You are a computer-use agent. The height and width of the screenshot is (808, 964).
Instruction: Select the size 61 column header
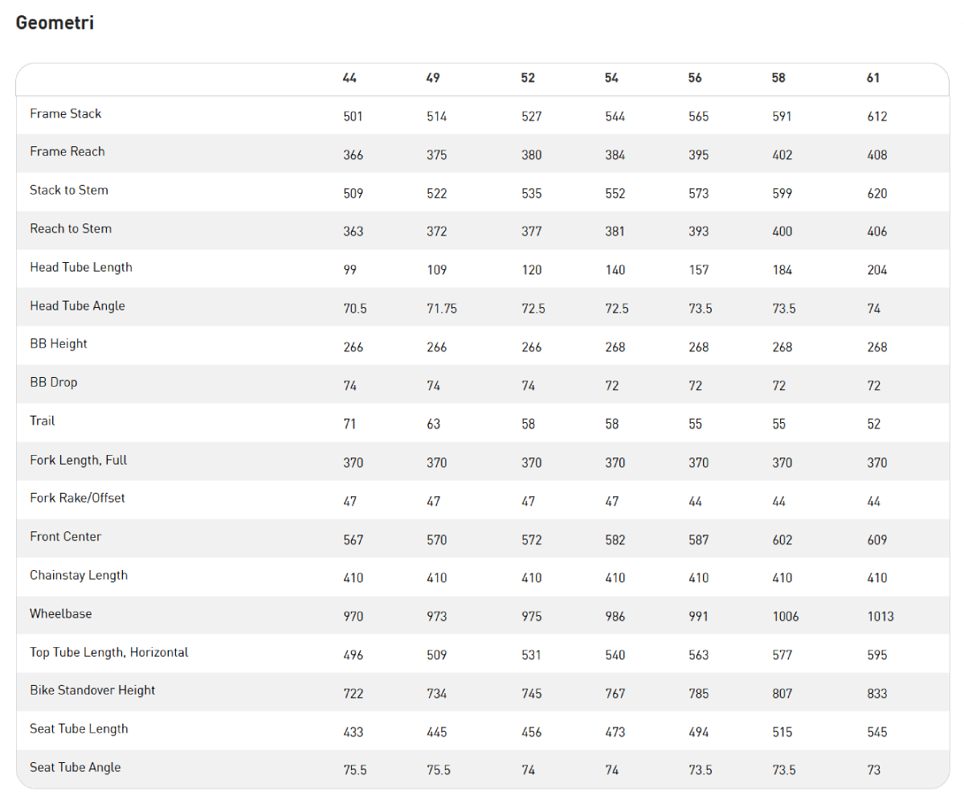(873, 78)
